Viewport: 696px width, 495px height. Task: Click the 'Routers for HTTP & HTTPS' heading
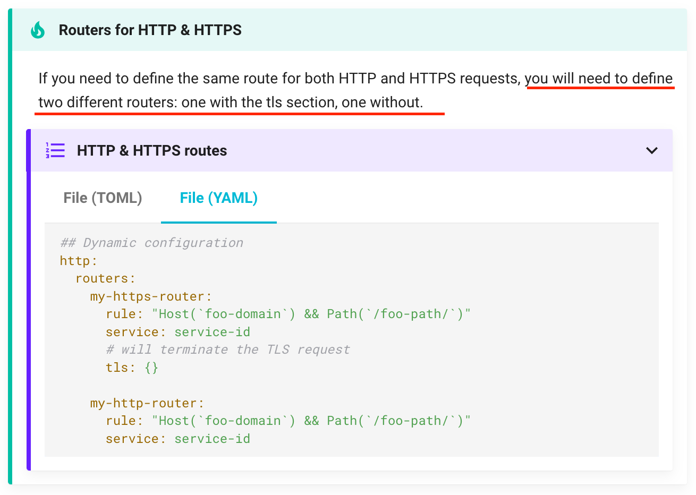click(x=150, y=30)
